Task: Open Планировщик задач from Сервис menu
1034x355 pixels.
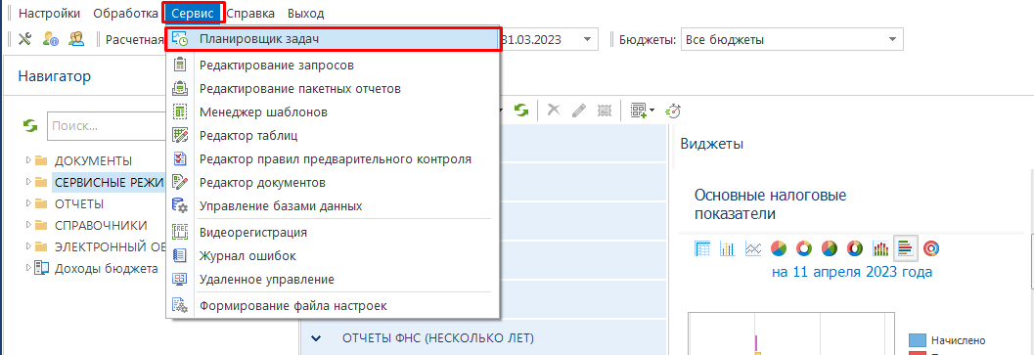Action: pyautogui.click(x=334, y=39)
